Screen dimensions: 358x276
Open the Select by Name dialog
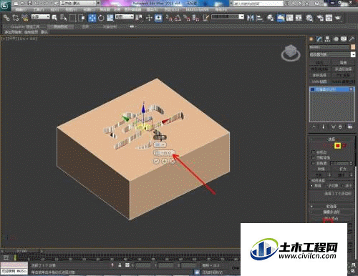coord(63,18)
